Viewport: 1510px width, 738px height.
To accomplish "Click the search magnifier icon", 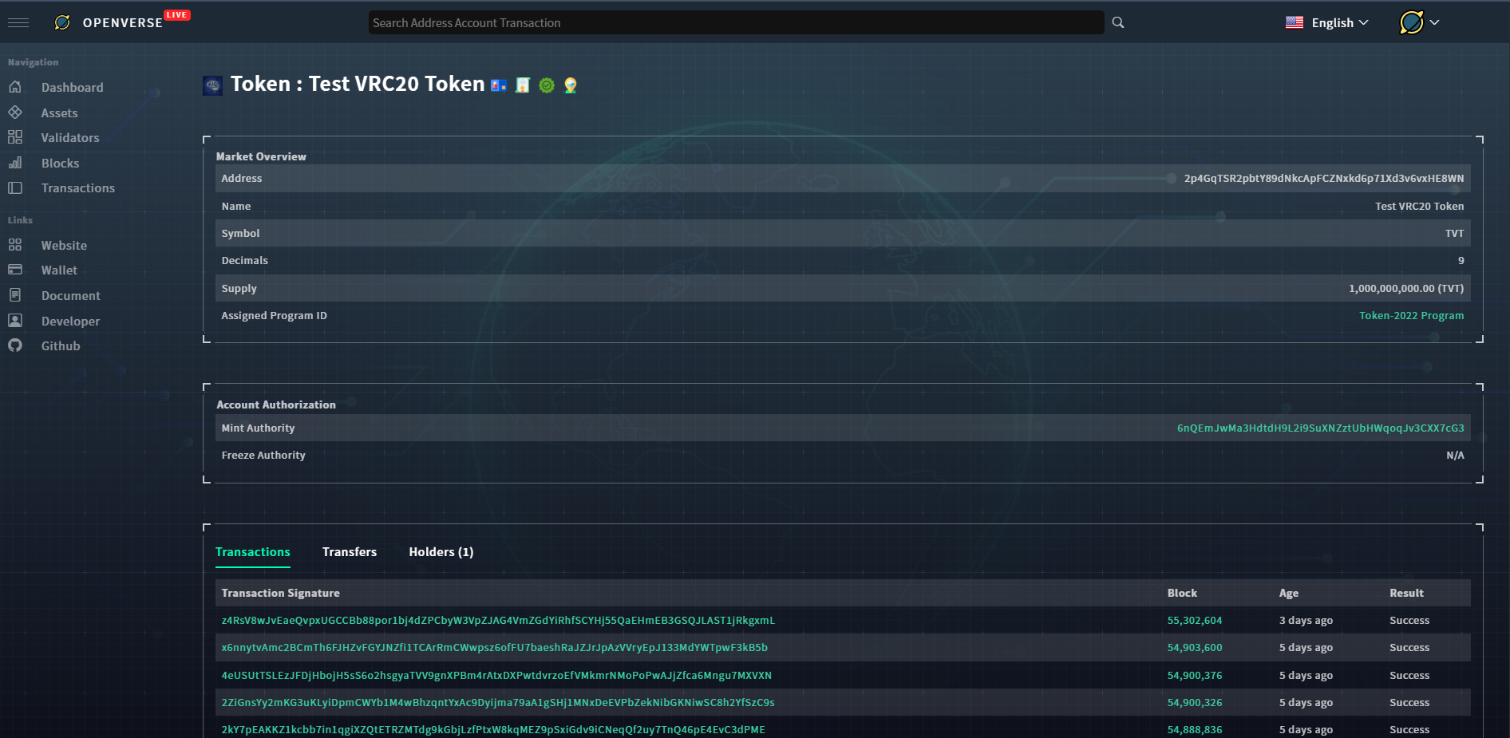I will point(1118,22).
